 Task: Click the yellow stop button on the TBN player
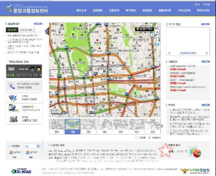(x=39, y=69)
